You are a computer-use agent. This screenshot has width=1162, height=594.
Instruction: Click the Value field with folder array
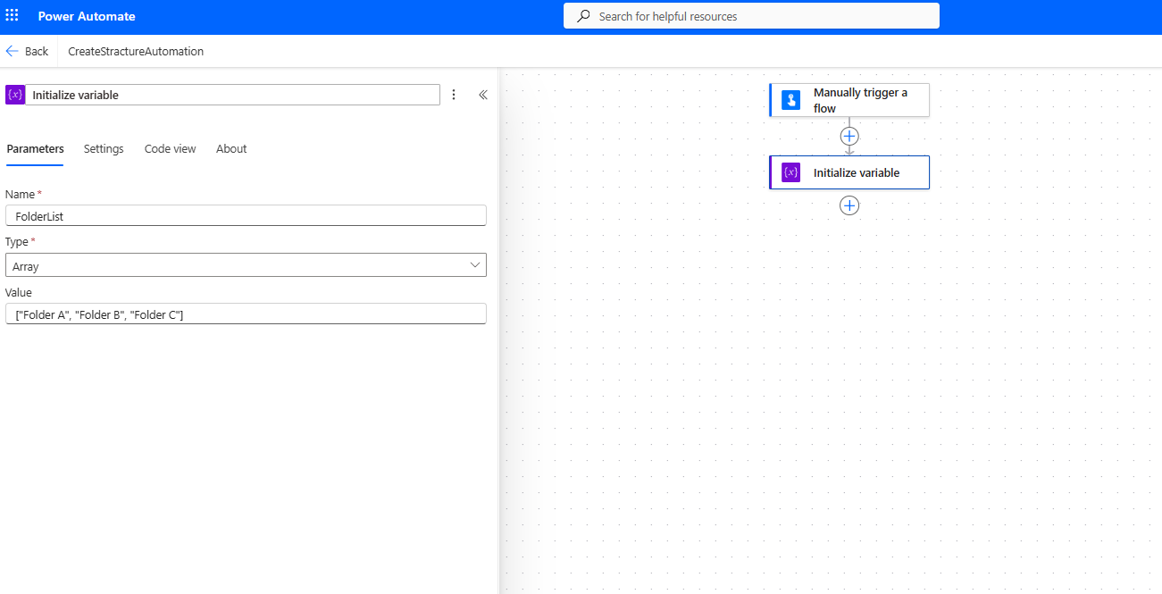click(x=246, y=314)
